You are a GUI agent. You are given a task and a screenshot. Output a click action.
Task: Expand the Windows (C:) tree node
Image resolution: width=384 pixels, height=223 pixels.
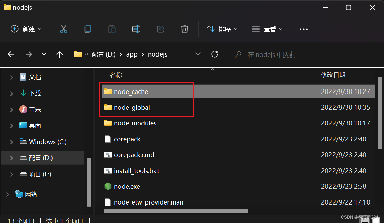[x=11, y=142]
